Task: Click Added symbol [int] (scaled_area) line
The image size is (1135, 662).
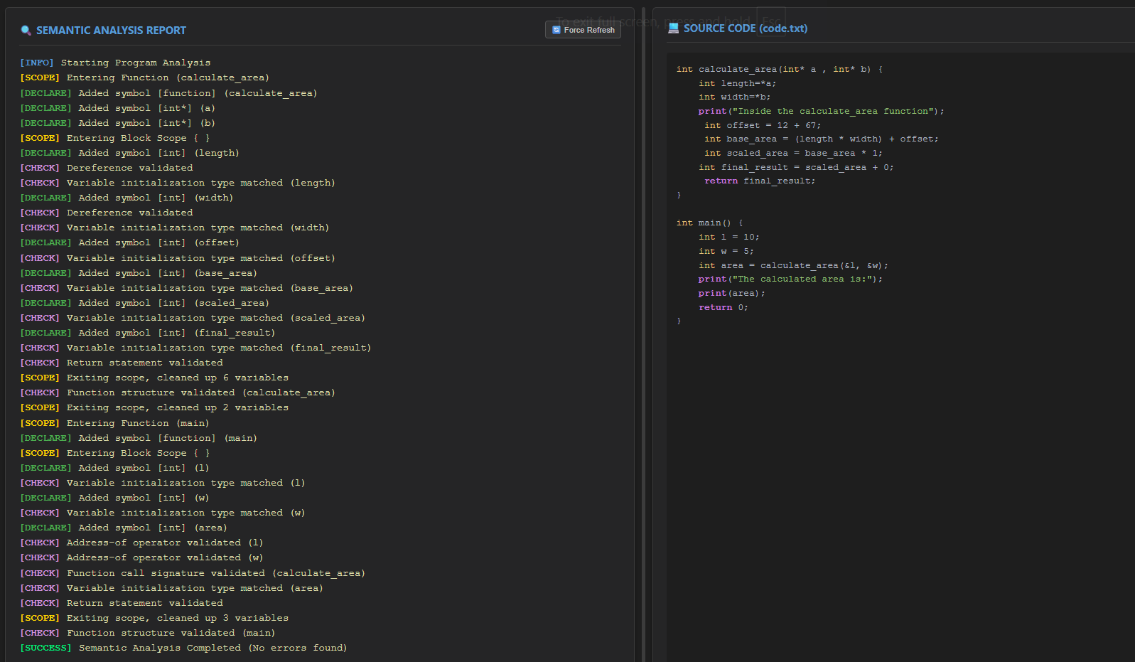Action: click(144, 303)
